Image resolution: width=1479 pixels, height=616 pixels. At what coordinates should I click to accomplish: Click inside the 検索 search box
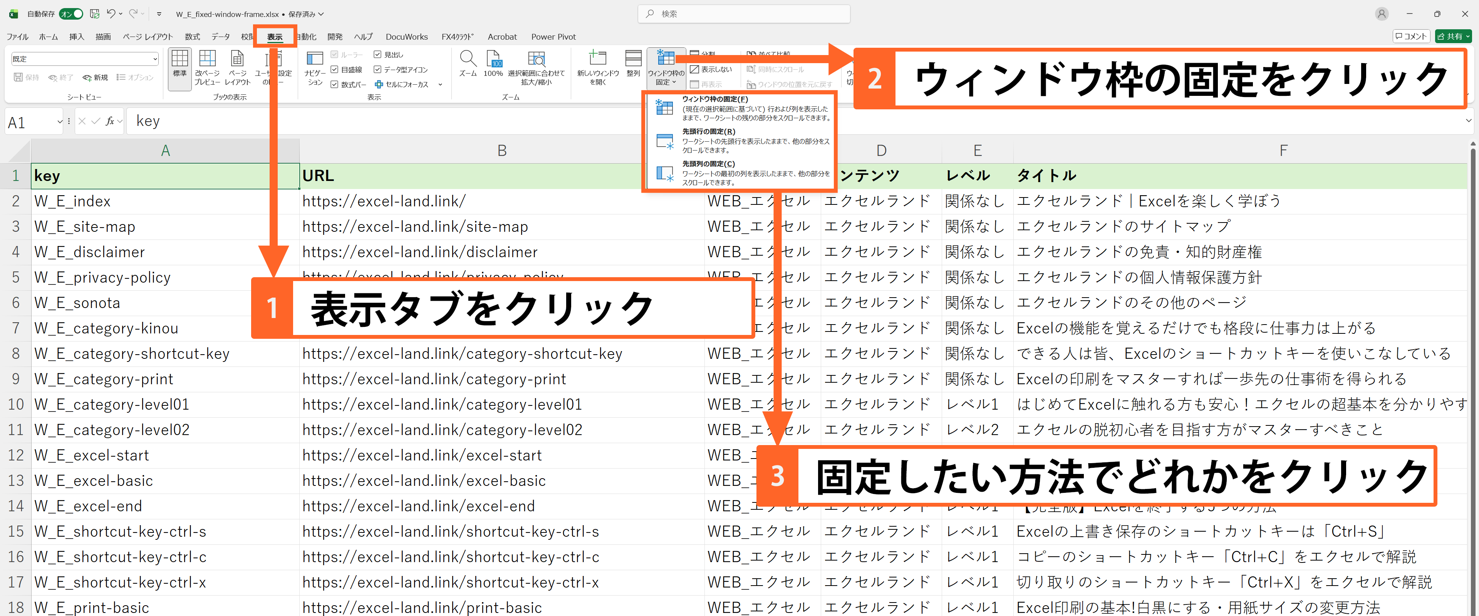[743, 14]
